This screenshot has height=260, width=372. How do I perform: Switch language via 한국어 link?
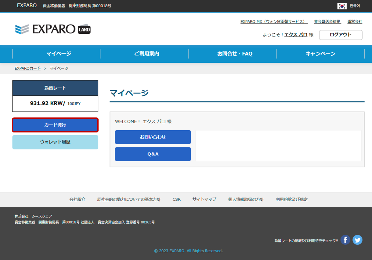(x=355, y=6)
